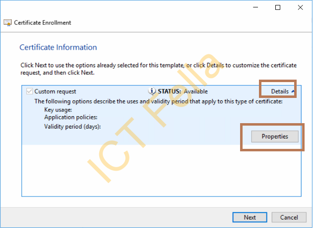This screenshot has width=314, height=228.
Task: Toggle the Custom request checkbox
Action: coord(29,91)
